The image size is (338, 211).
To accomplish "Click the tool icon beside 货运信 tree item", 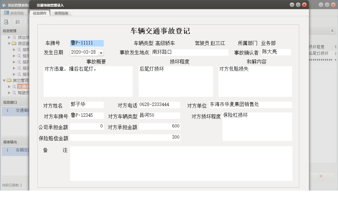I will click(14, 37).
